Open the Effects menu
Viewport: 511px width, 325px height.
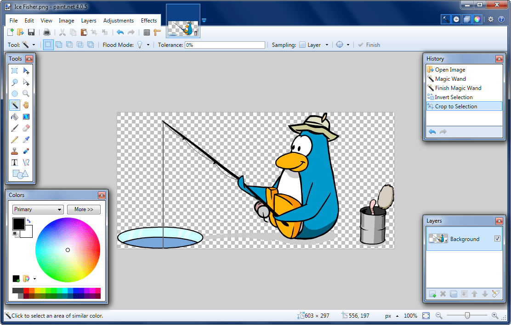[148, 20]
